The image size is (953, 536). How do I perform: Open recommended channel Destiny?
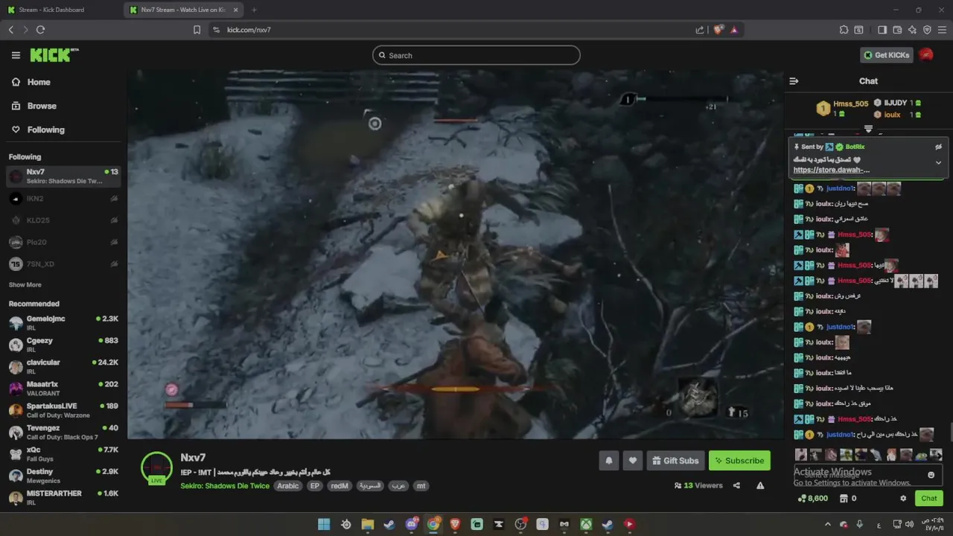tap(63, 476)
